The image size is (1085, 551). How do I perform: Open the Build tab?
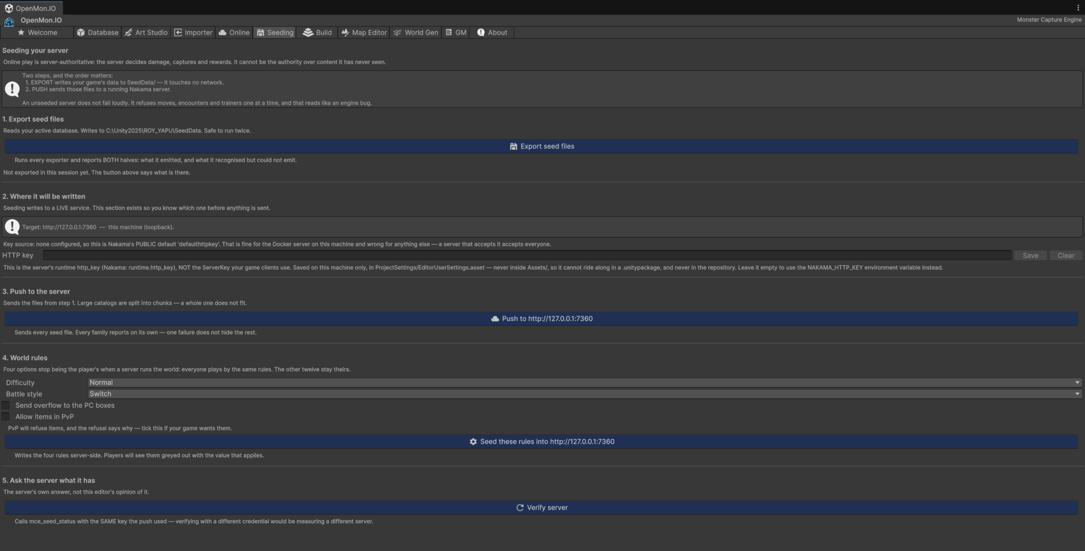pos(317,33)
